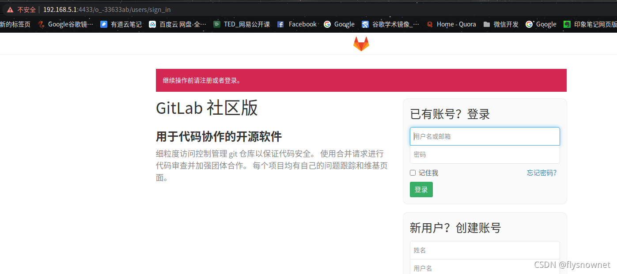This screenshot has height=274, width=617.
Task: Open 谷歌学术镜像 bookmark
Action: [390, 24]
